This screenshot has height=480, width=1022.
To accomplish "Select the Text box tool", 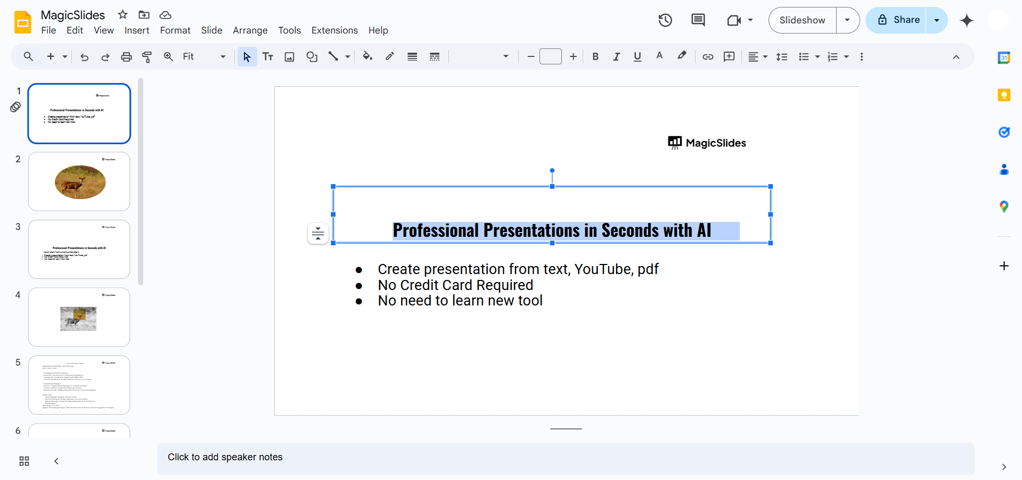I will tap(268, 57).
